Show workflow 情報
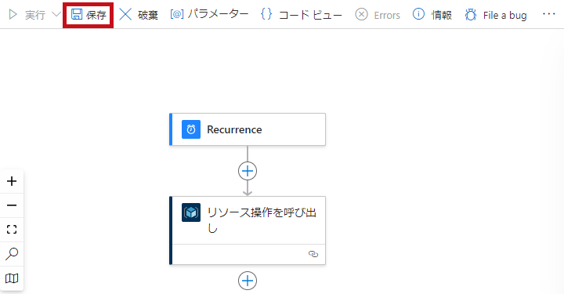The width and height of the screenshot is (564, 294). click(432, 15)
